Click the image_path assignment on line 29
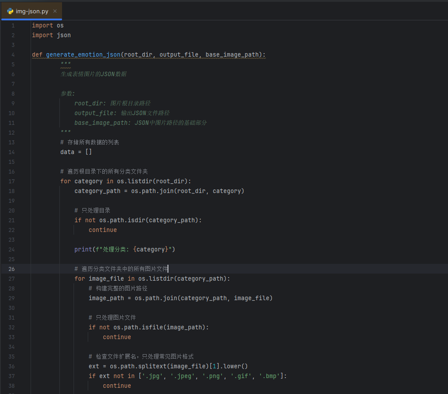The height and width of the screenshot is (394, 448). 180,298
